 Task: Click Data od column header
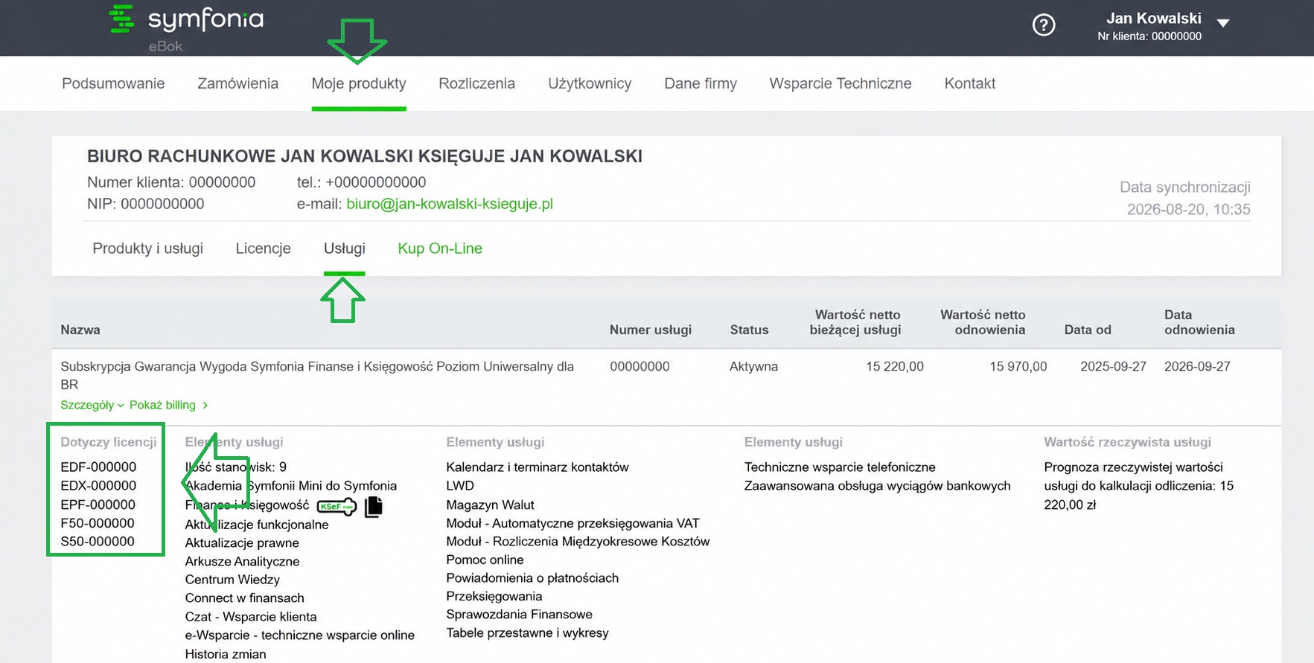pos(1088,330)
